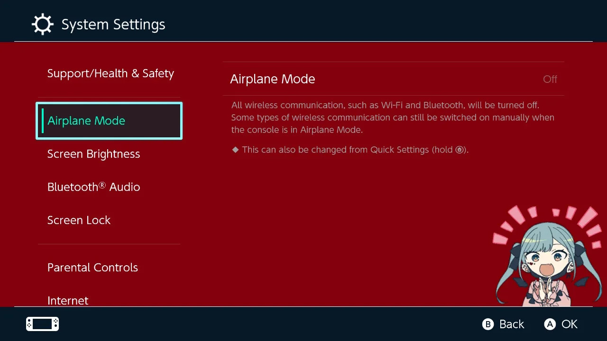Screen dimensions: 607x341
Task: Click the Home button glyph in Quick Settings hint
Action: (459, 150)
